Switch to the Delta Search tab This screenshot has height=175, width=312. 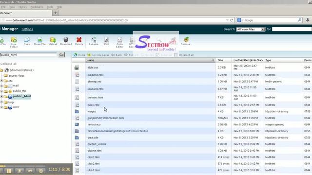click(x=25, y=13)
